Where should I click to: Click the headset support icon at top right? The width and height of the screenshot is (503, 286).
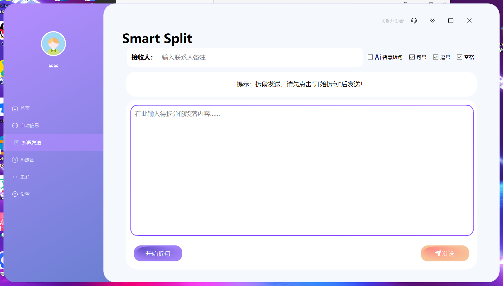click(x=414, y=21)
